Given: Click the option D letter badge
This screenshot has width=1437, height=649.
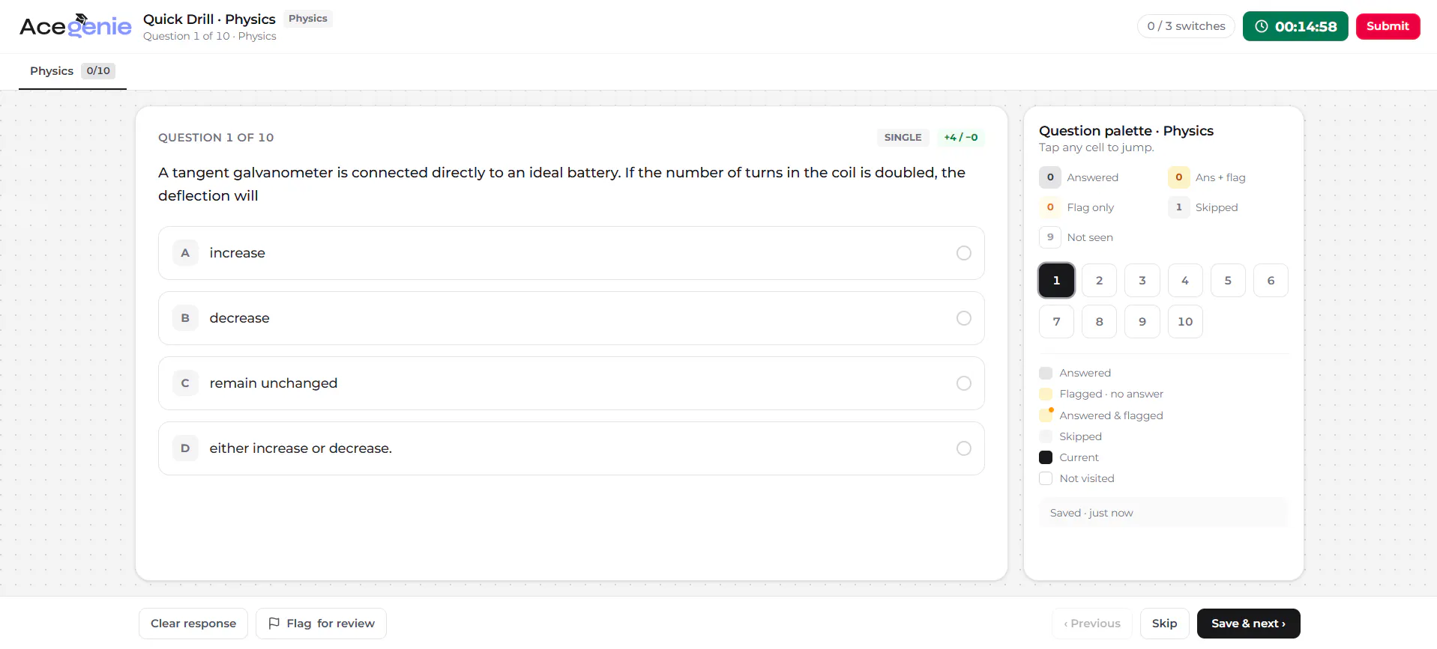Looking at the screenshot, I should (x=185, y=448).
